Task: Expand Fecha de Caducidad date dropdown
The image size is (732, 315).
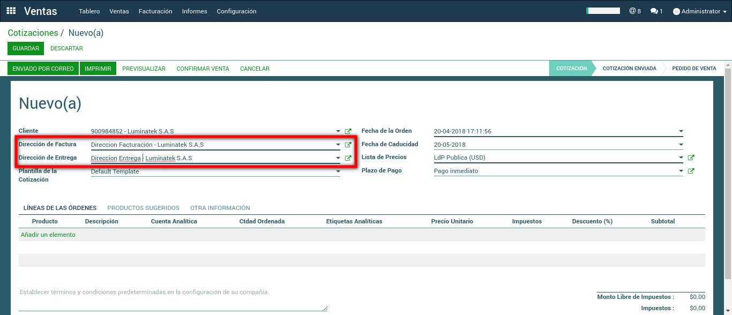Action: [681, 145]
